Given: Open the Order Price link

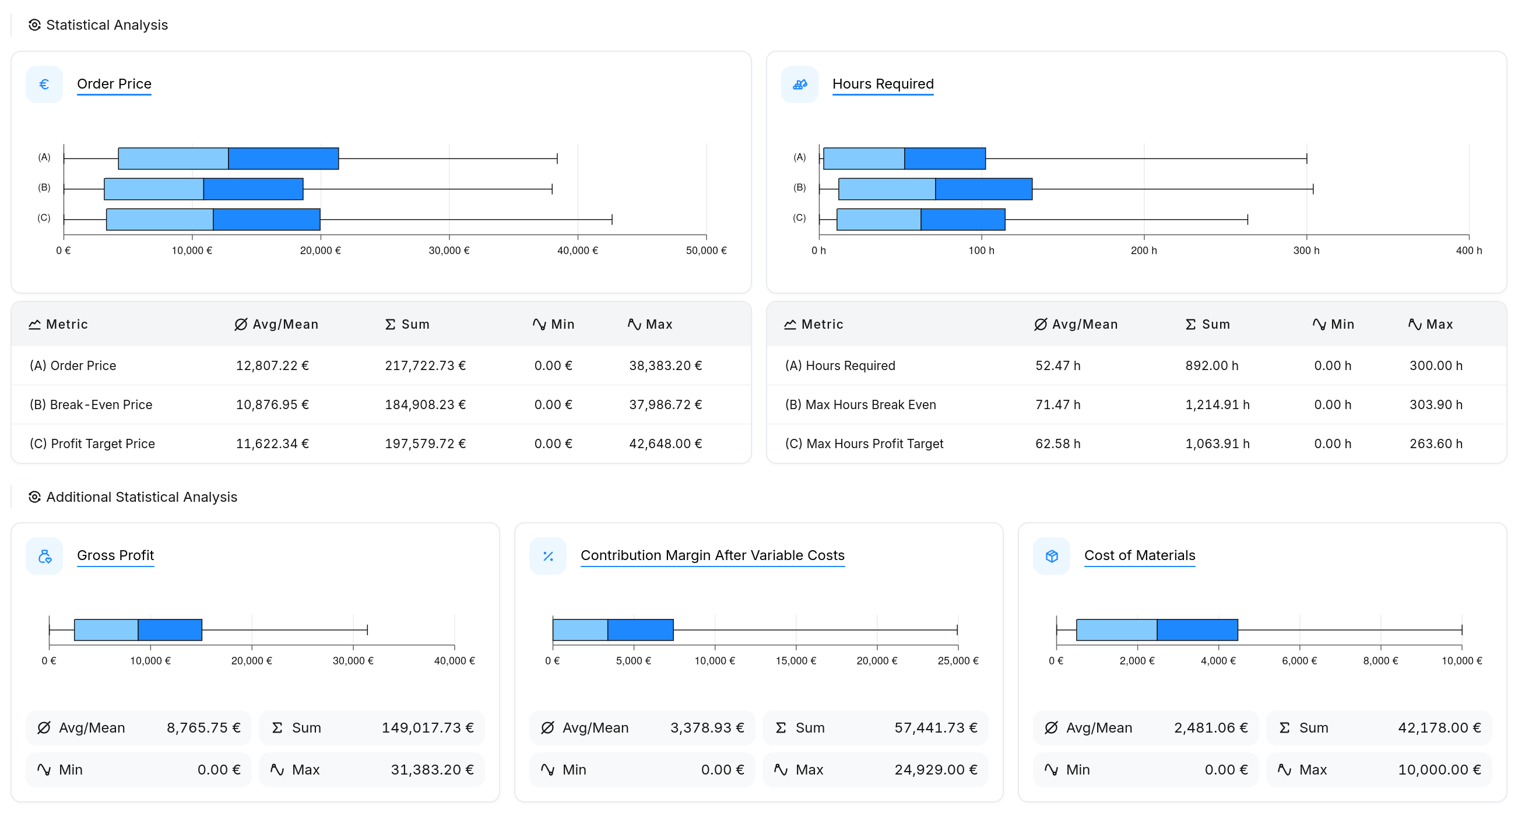Looking at the screenshot, I should [114, 84].
